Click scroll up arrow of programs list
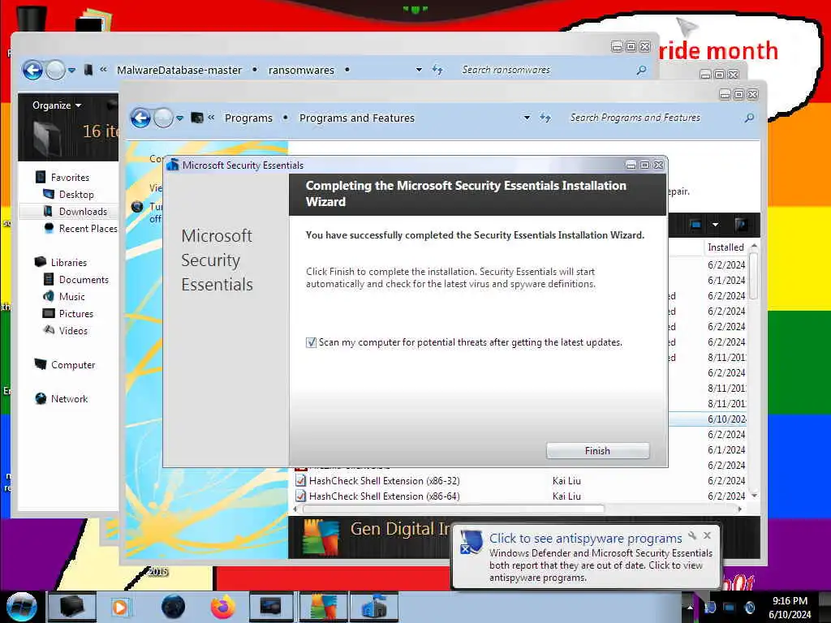Screen dimensions: 831x623 754,247
